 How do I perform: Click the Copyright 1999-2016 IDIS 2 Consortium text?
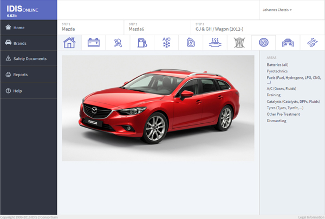29,217
